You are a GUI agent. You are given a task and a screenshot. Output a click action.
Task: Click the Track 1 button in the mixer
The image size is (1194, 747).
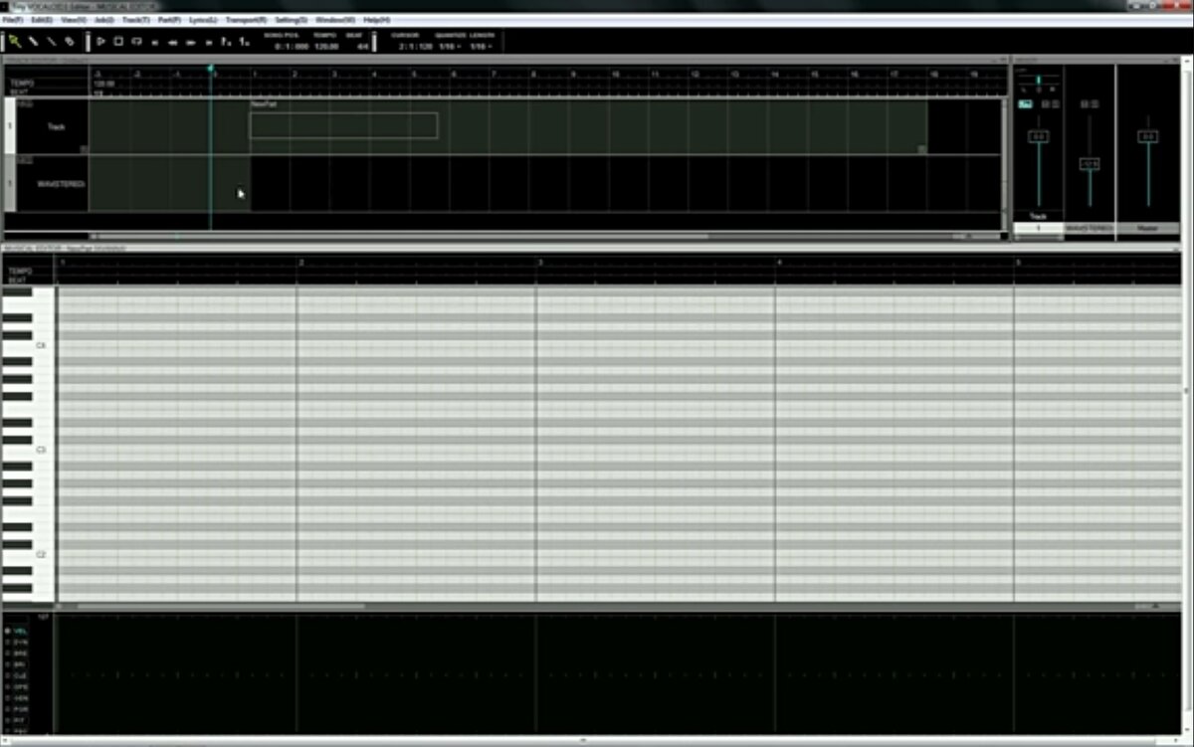coord(1037,229)
